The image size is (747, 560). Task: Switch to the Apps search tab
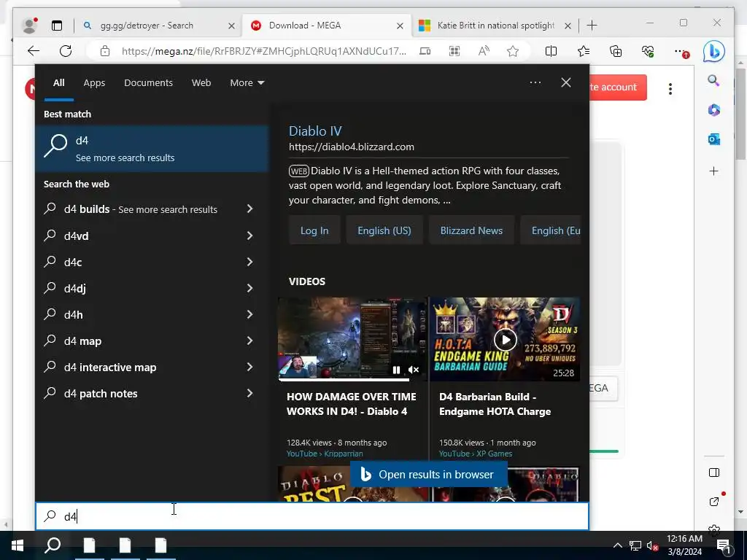94,83
